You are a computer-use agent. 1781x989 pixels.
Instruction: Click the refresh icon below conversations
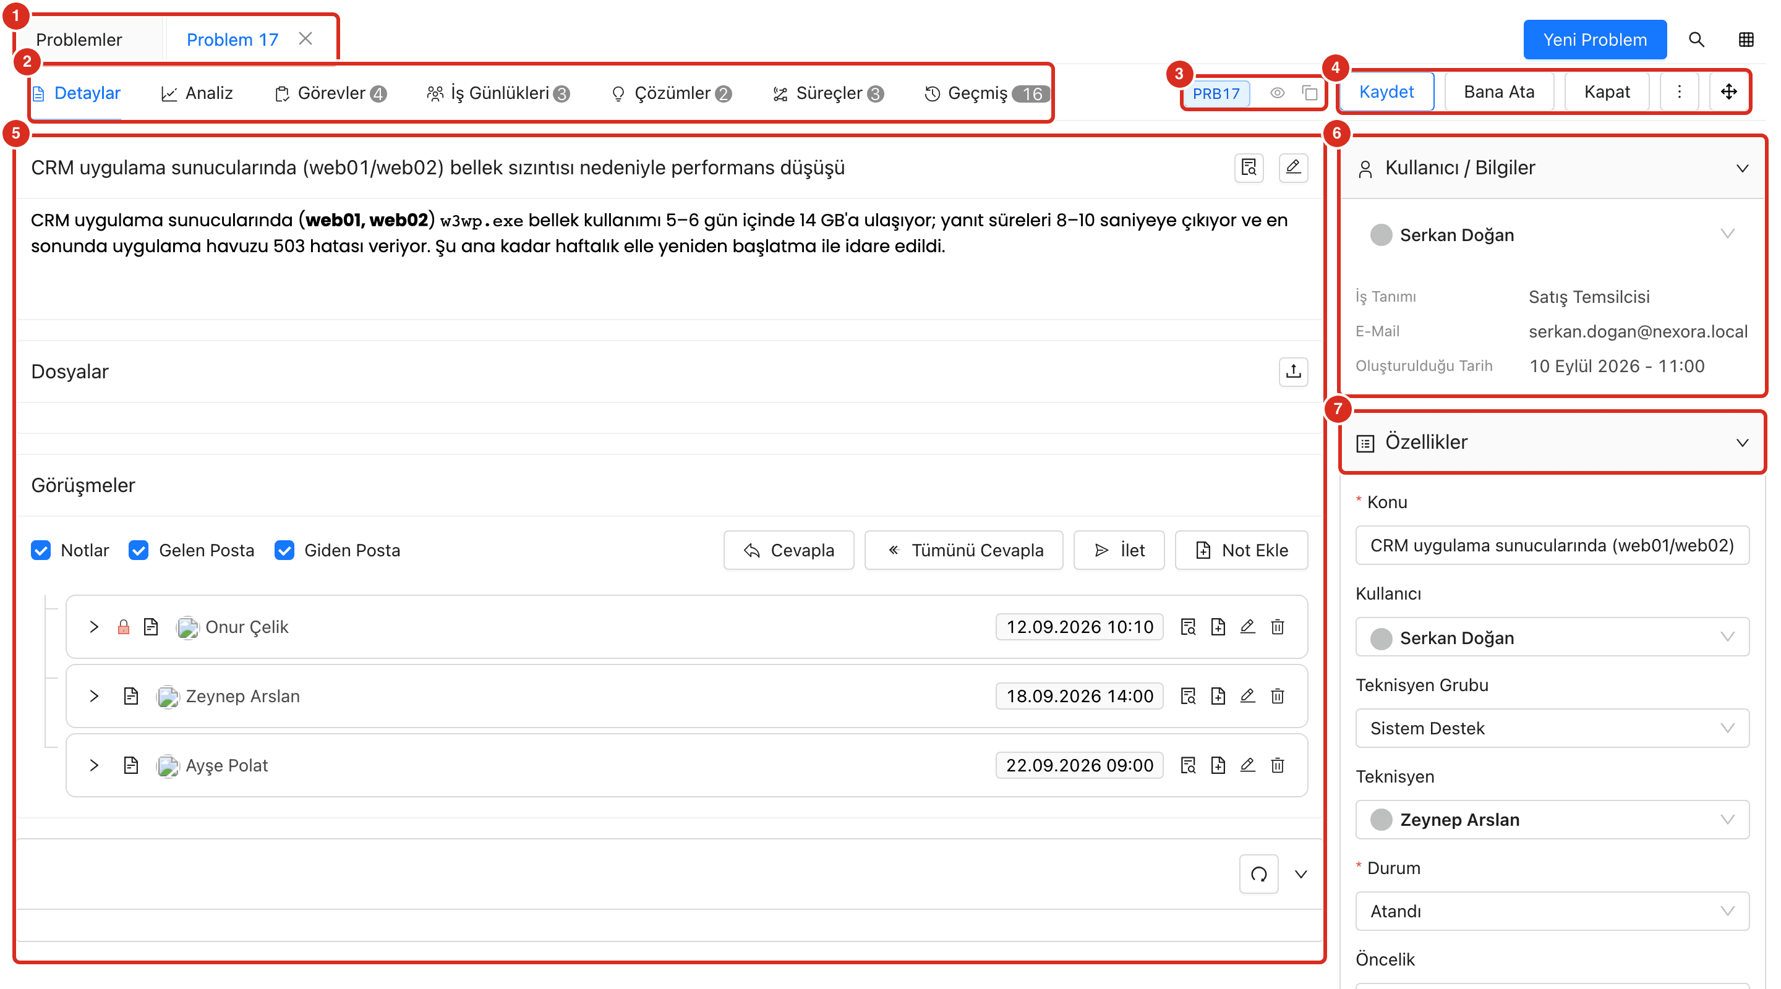pyautogui.click(x=1258, y=874)
